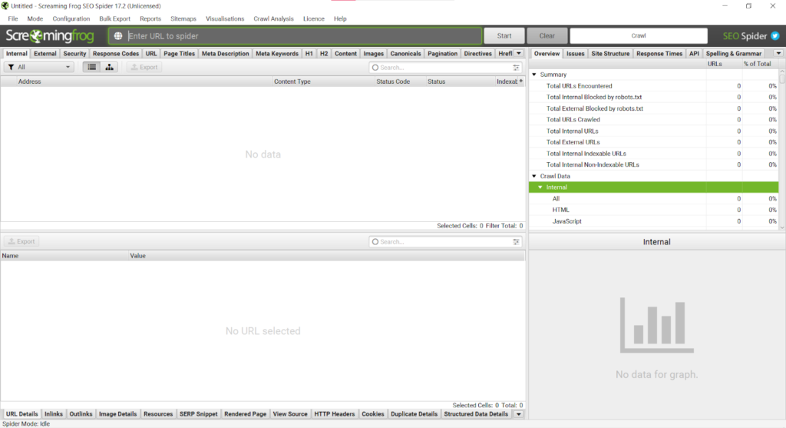
Task: Open the Rendered Page bottom tab
Action: pyautogui.click(x=245, y=414)
